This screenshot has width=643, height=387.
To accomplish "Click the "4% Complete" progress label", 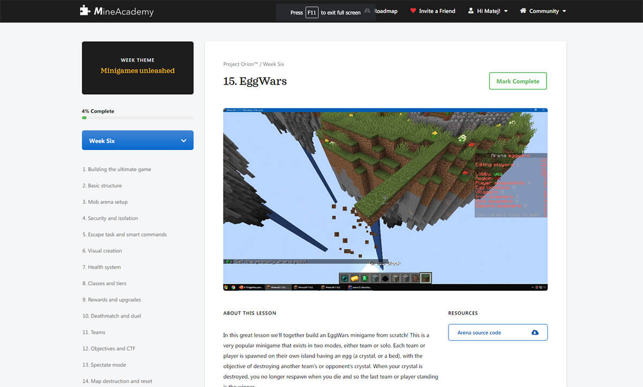I will click(98, 111).
